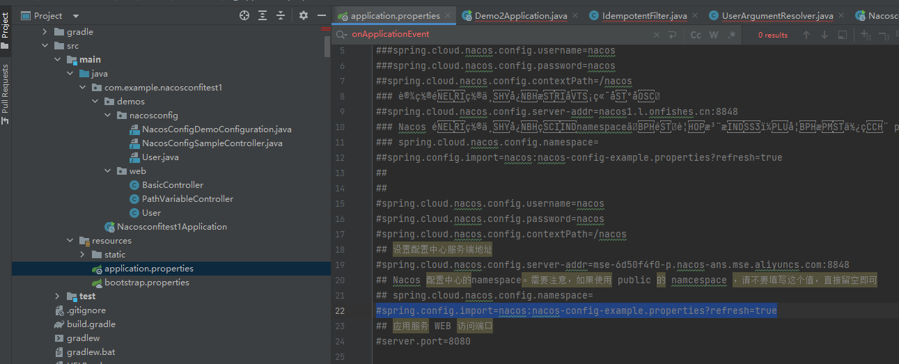This screenshot has height=364, width=899.
Task: Click the Expand All icon in Project panel
Action: [x=263, y=15]
